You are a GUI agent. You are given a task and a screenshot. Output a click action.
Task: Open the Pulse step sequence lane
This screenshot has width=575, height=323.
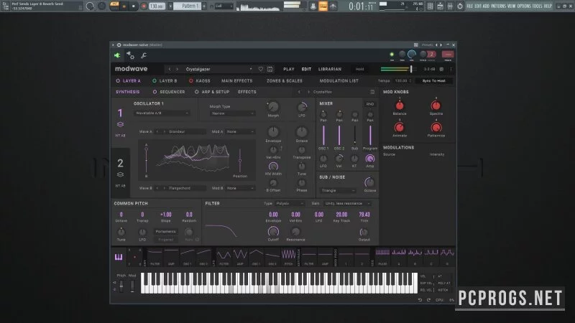tap(382, 257)
